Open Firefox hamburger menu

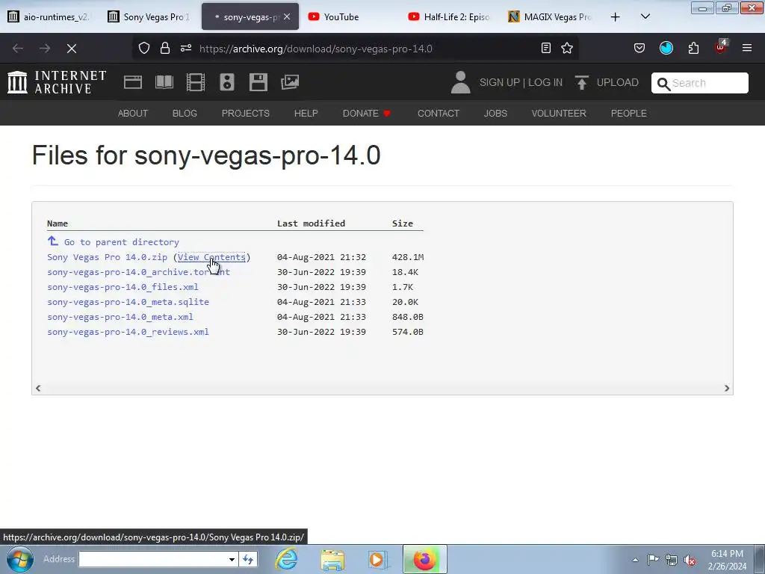747,48
